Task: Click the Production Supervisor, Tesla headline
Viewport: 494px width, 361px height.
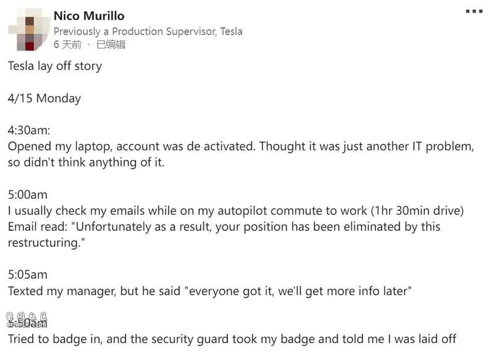Action: [148, 31]
